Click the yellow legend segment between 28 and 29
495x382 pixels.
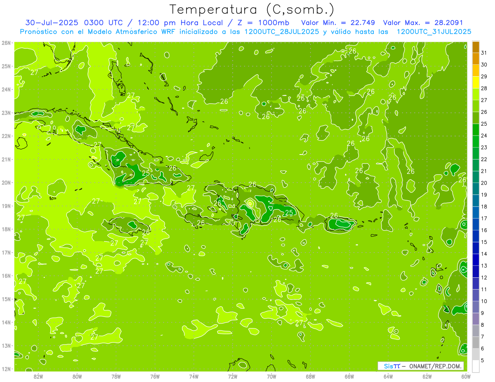[476, 83]
